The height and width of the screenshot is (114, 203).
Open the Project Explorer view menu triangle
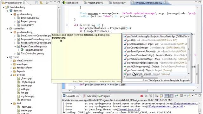[51, 2]
